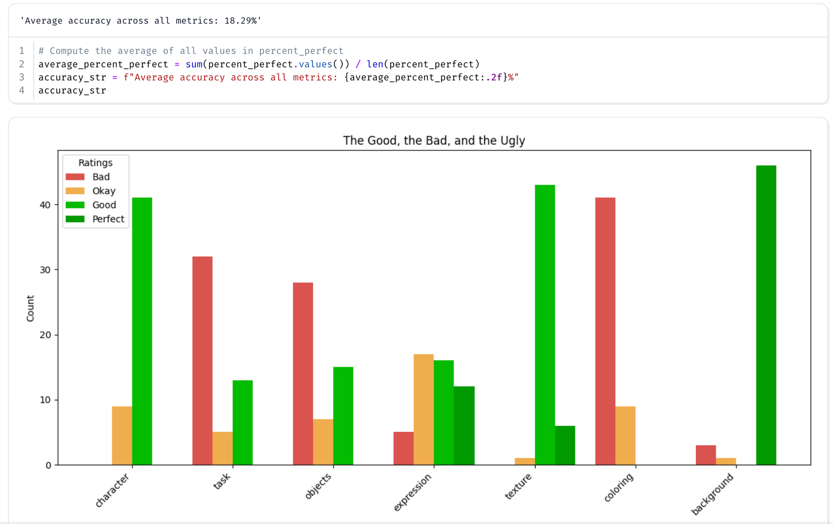833x524 pixels.
Task: Click the orange Okay legend swatch
Action: (75, 191)
